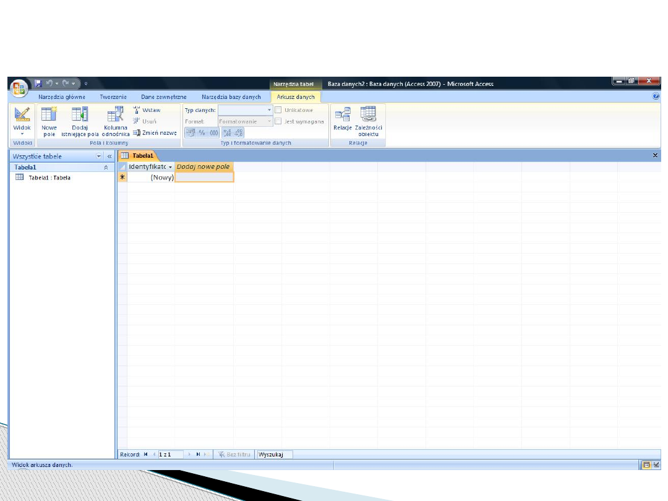Collapse the Tabela1 group in navigation pane
Screen dimensions: 668x501
click(106, 168)
